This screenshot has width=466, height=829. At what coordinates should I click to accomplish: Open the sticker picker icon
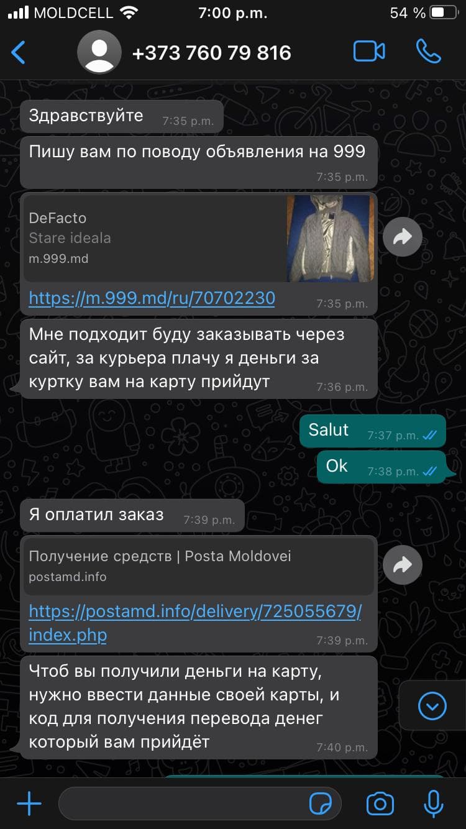point(321,804)
